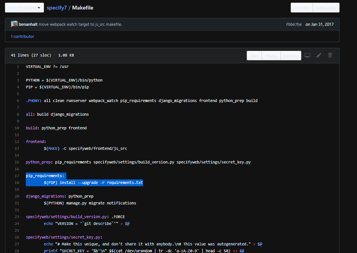Delete the Makefile via the trash icon
357x253 pixels.
click(x=330, y=55)
